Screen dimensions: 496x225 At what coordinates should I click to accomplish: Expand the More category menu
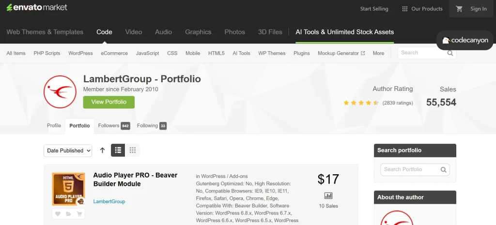[378, 53]
